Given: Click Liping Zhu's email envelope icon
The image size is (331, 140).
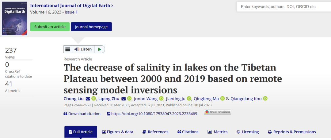Looking at the screenshot, I should pos(124,99).
